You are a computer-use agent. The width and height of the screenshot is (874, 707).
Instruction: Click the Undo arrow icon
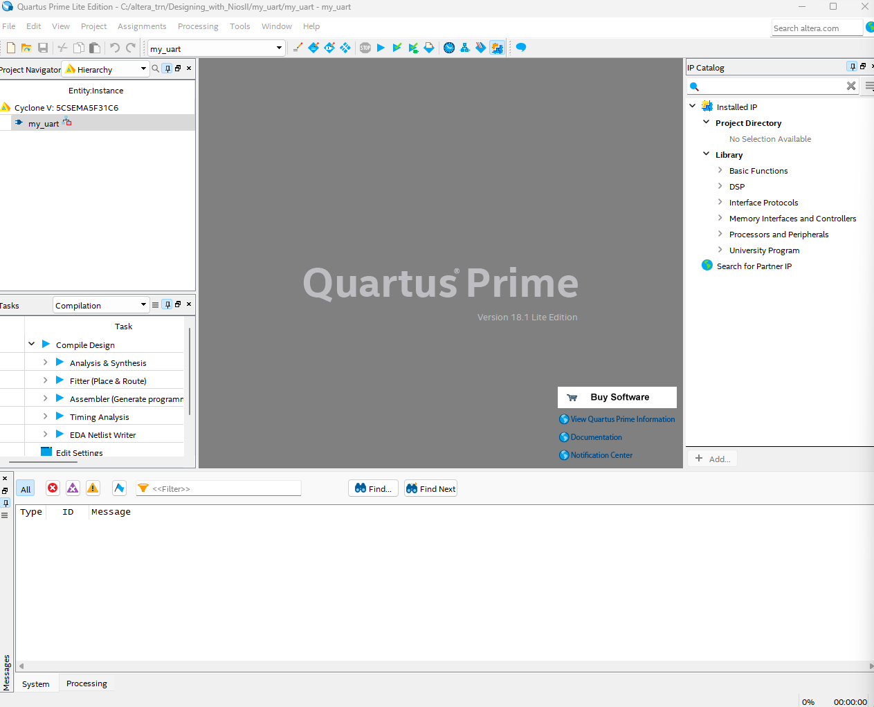click(x=115, y=48)
